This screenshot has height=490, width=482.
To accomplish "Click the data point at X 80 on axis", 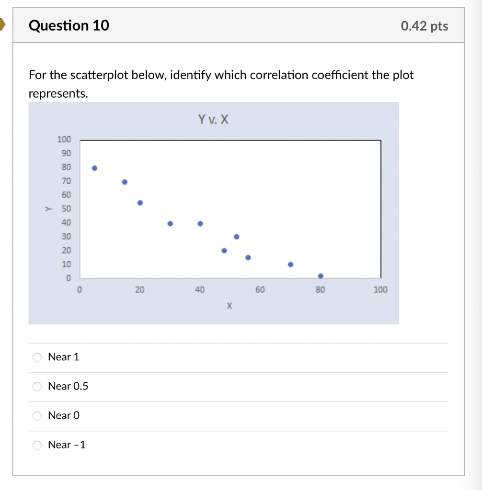I will click(x=321, y=276).
